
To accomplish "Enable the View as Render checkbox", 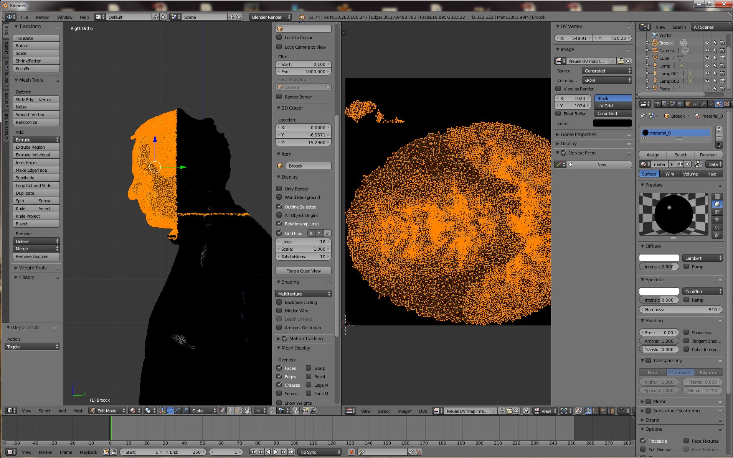I will click(x=558, y=89).
